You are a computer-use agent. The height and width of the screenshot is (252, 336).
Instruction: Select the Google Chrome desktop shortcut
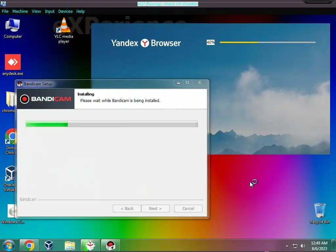[10, 141]
